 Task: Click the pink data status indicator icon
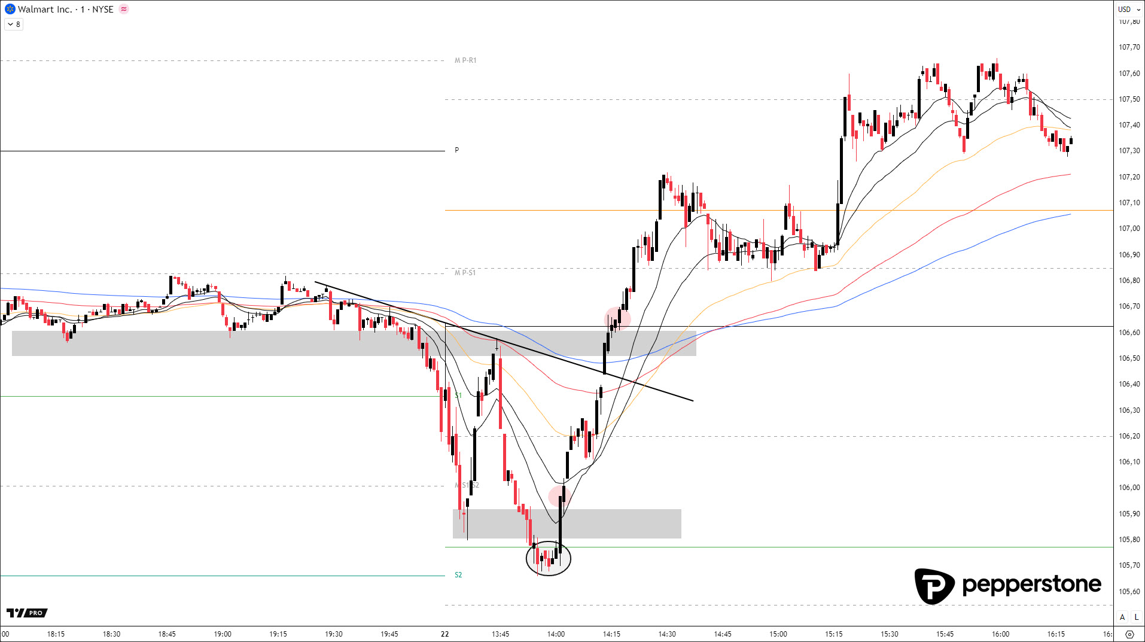pyautogui.click(x=124, y=9)
